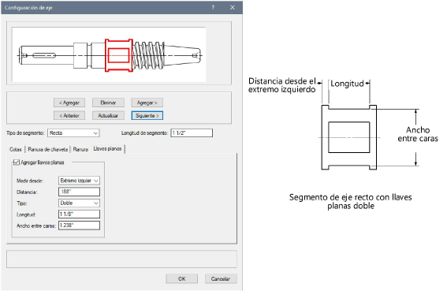Click the Actualizar button
The height and width of the screenshot is (291, 447).
click(x=108, y=116)
